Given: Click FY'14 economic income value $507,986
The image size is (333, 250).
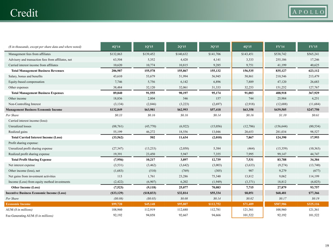Looking at the screenshot, I should (x=280, y=204).
